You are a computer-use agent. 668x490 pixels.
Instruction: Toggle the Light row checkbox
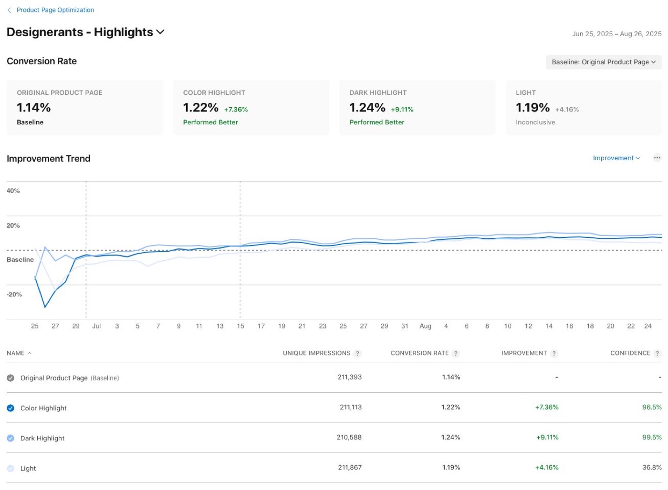click(10, 468)
